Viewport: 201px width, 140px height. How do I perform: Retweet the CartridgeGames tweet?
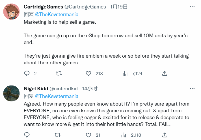pos(59,73)
